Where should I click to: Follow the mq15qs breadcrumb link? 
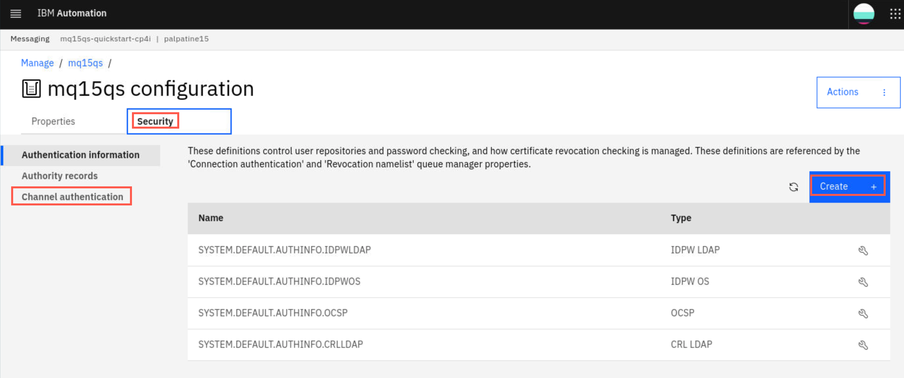pyautogui.click(x=85, y=63)
